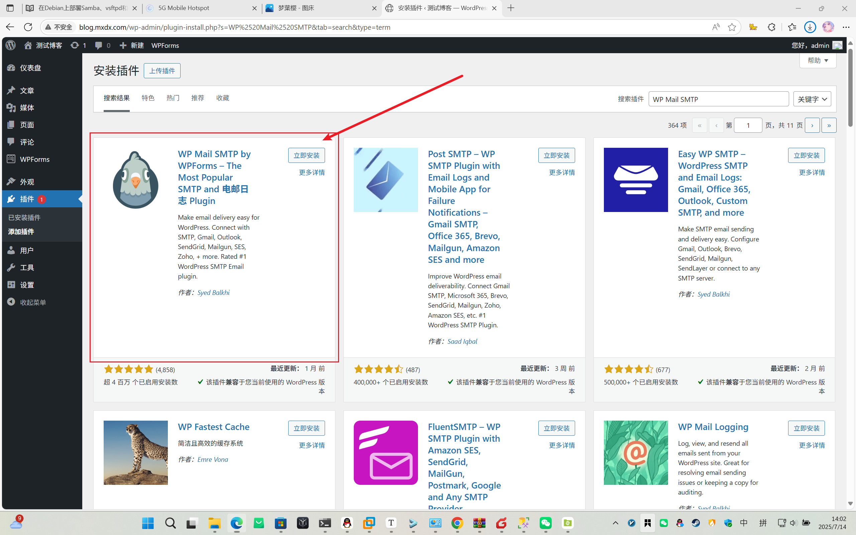Open the 添加插件 submenu item
Image resolution: width=856 pixels, height=535 pixels.
coord(21,231)
